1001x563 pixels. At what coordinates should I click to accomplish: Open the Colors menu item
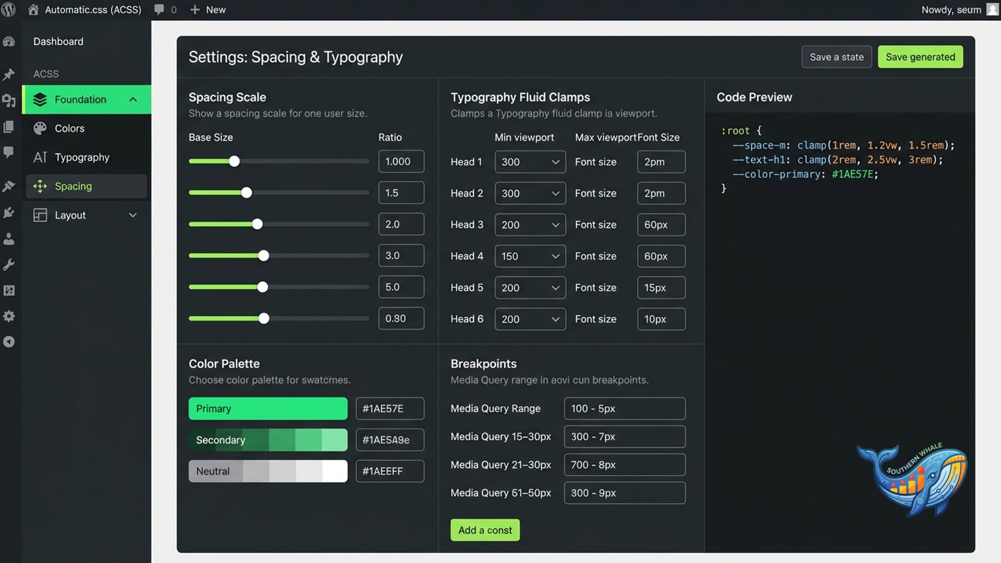click(87, 128)
